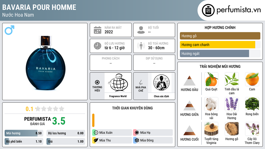Click the five-star user rating row
265x149 pixels.
pyautogui.click(x=50, y=109)
